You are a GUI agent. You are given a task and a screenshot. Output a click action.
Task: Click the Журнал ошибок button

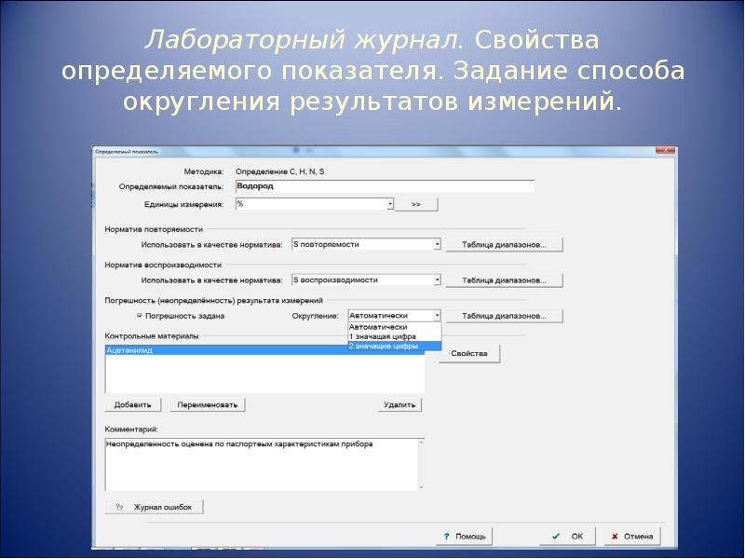pyautogui.click(x=155, y=507)
